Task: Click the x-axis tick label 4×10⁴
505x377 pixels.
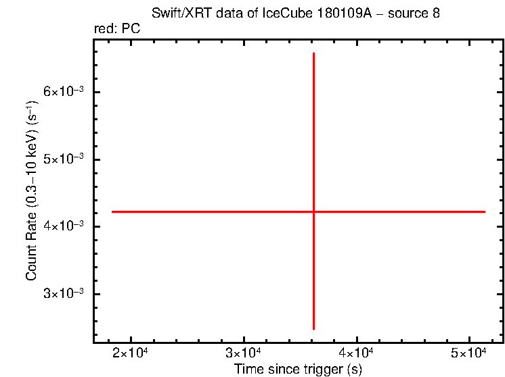Action: point(356,353)
